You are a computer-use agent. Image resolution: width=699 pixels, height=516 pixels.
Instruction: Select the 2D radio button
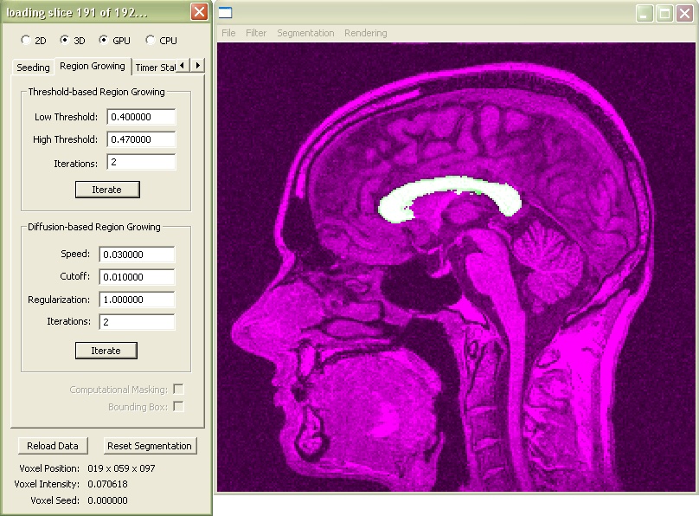point(26,40)
